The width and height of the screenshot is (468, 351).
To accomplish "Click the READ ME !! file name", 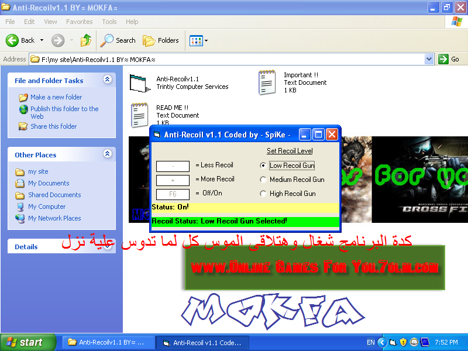I will tap(172, 108).
